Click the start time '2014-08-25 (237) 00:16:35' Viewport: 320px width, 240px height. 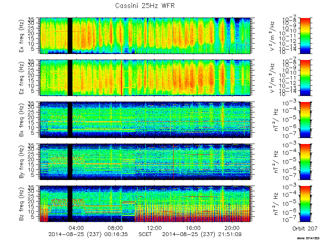(88, 234)
